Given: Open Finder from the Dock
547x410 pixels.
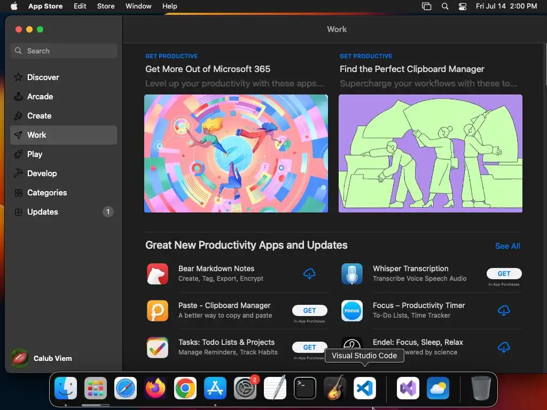Looking at the screenshot, I should pos(66,388).
